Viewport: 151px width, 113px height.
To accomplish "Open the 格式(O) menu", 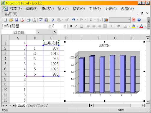I will (79, 9).
